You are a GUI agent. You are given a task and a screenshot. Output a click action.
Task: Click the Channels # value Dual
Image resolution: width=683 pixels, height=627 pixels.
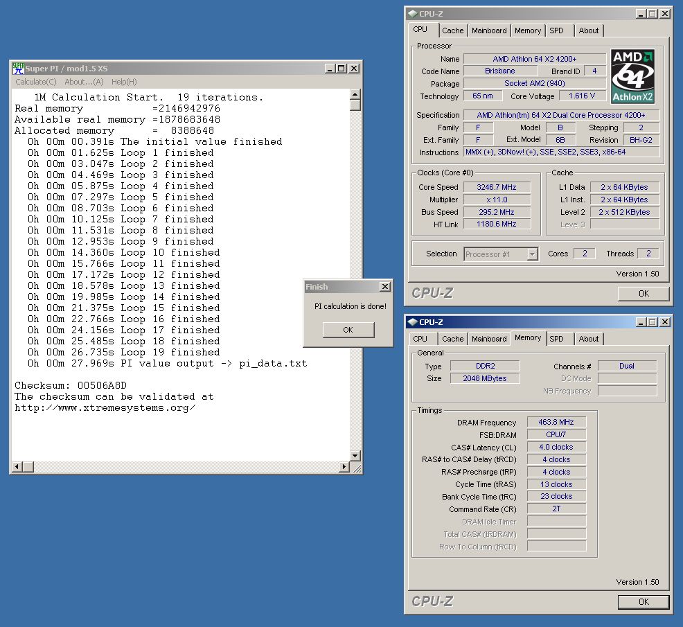627,366
